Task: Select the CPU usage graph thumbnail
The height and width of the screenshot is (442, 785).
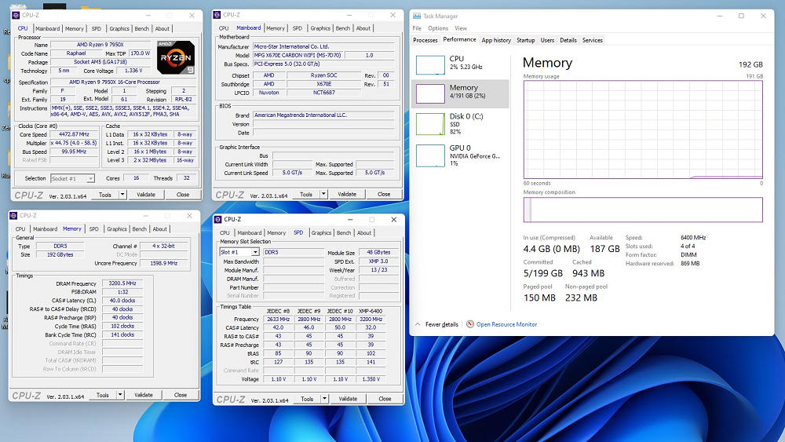Action: pyautogui.click(x=430, y=64)
